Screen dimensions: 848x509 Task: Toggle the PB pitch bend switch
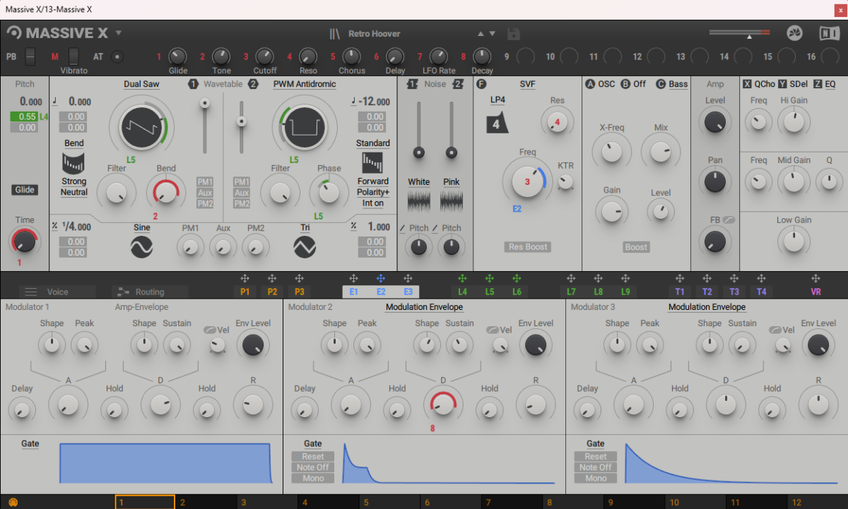(x=30, y=56)
